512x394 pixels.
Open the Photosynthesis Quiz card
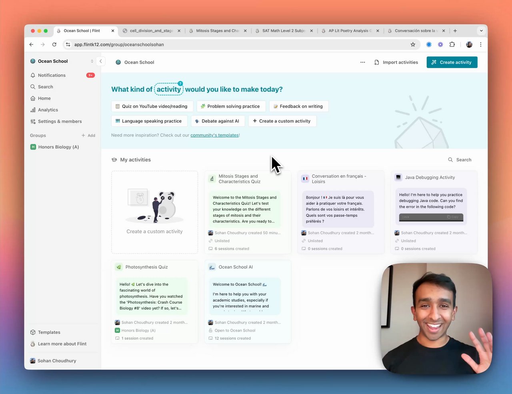click(x=154, y=302)
